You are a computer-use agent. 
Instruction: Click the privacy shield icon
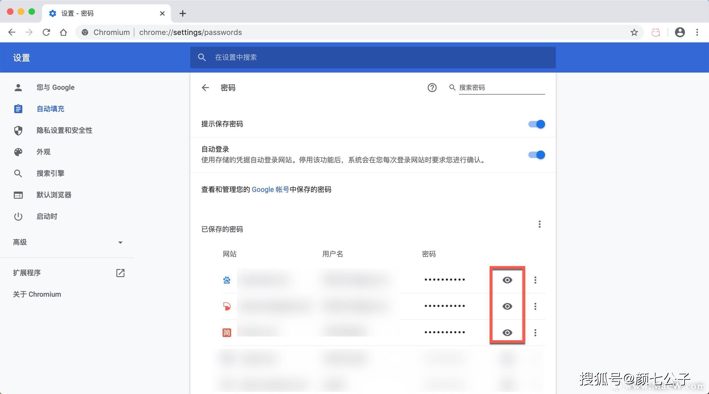coord(18,130)
